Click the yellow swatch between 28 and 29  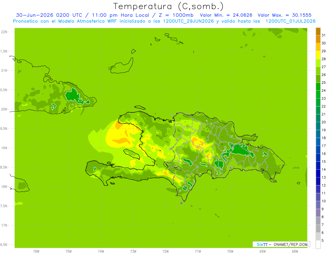tap(318, 55)
